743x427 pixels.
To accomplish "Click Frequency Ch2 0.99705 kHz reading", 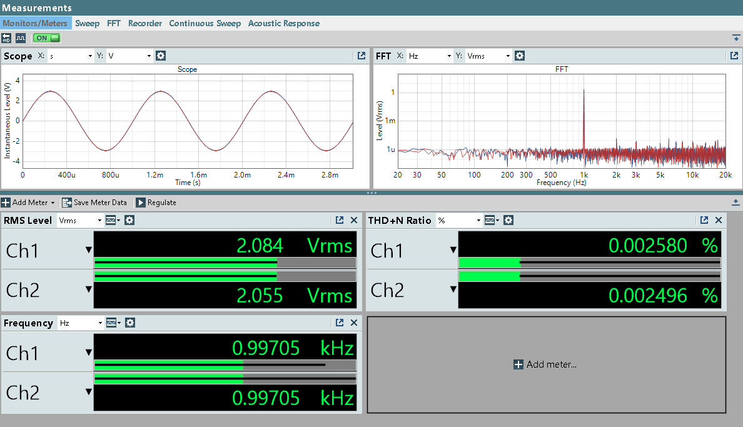I will tap(293, 398).
